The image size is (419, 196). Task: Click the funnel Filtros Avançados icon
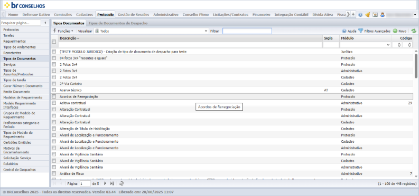pos(360,31)
